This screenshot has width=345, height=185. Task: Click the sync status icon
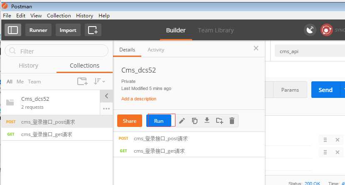327,30
